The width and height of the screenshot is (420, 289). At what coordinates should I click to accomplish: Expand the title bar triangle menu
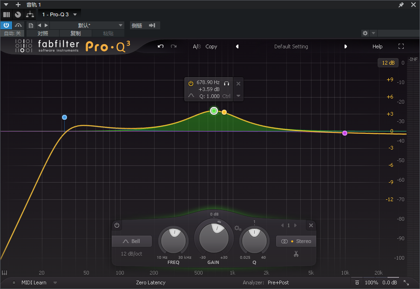(6, 5)
